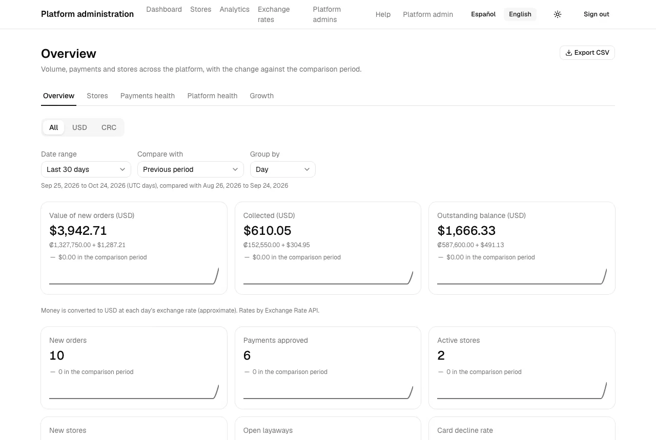The width and height of the screenshot is (656, 440).
Task: Click the Open layaways card title
Action: 268,430
